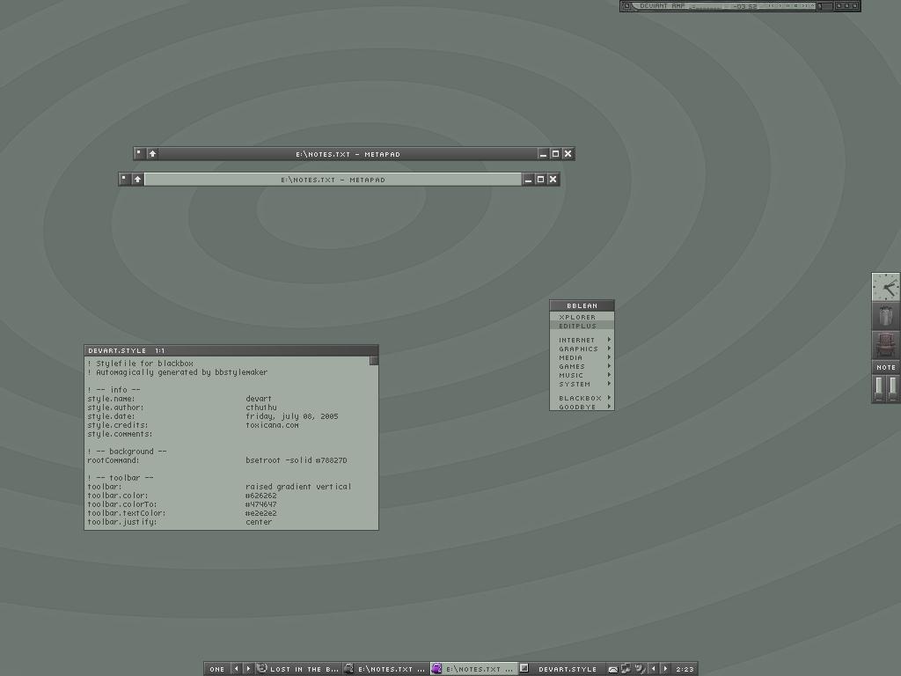Click the Deviant Amp menu icon at left

point(626,6)
